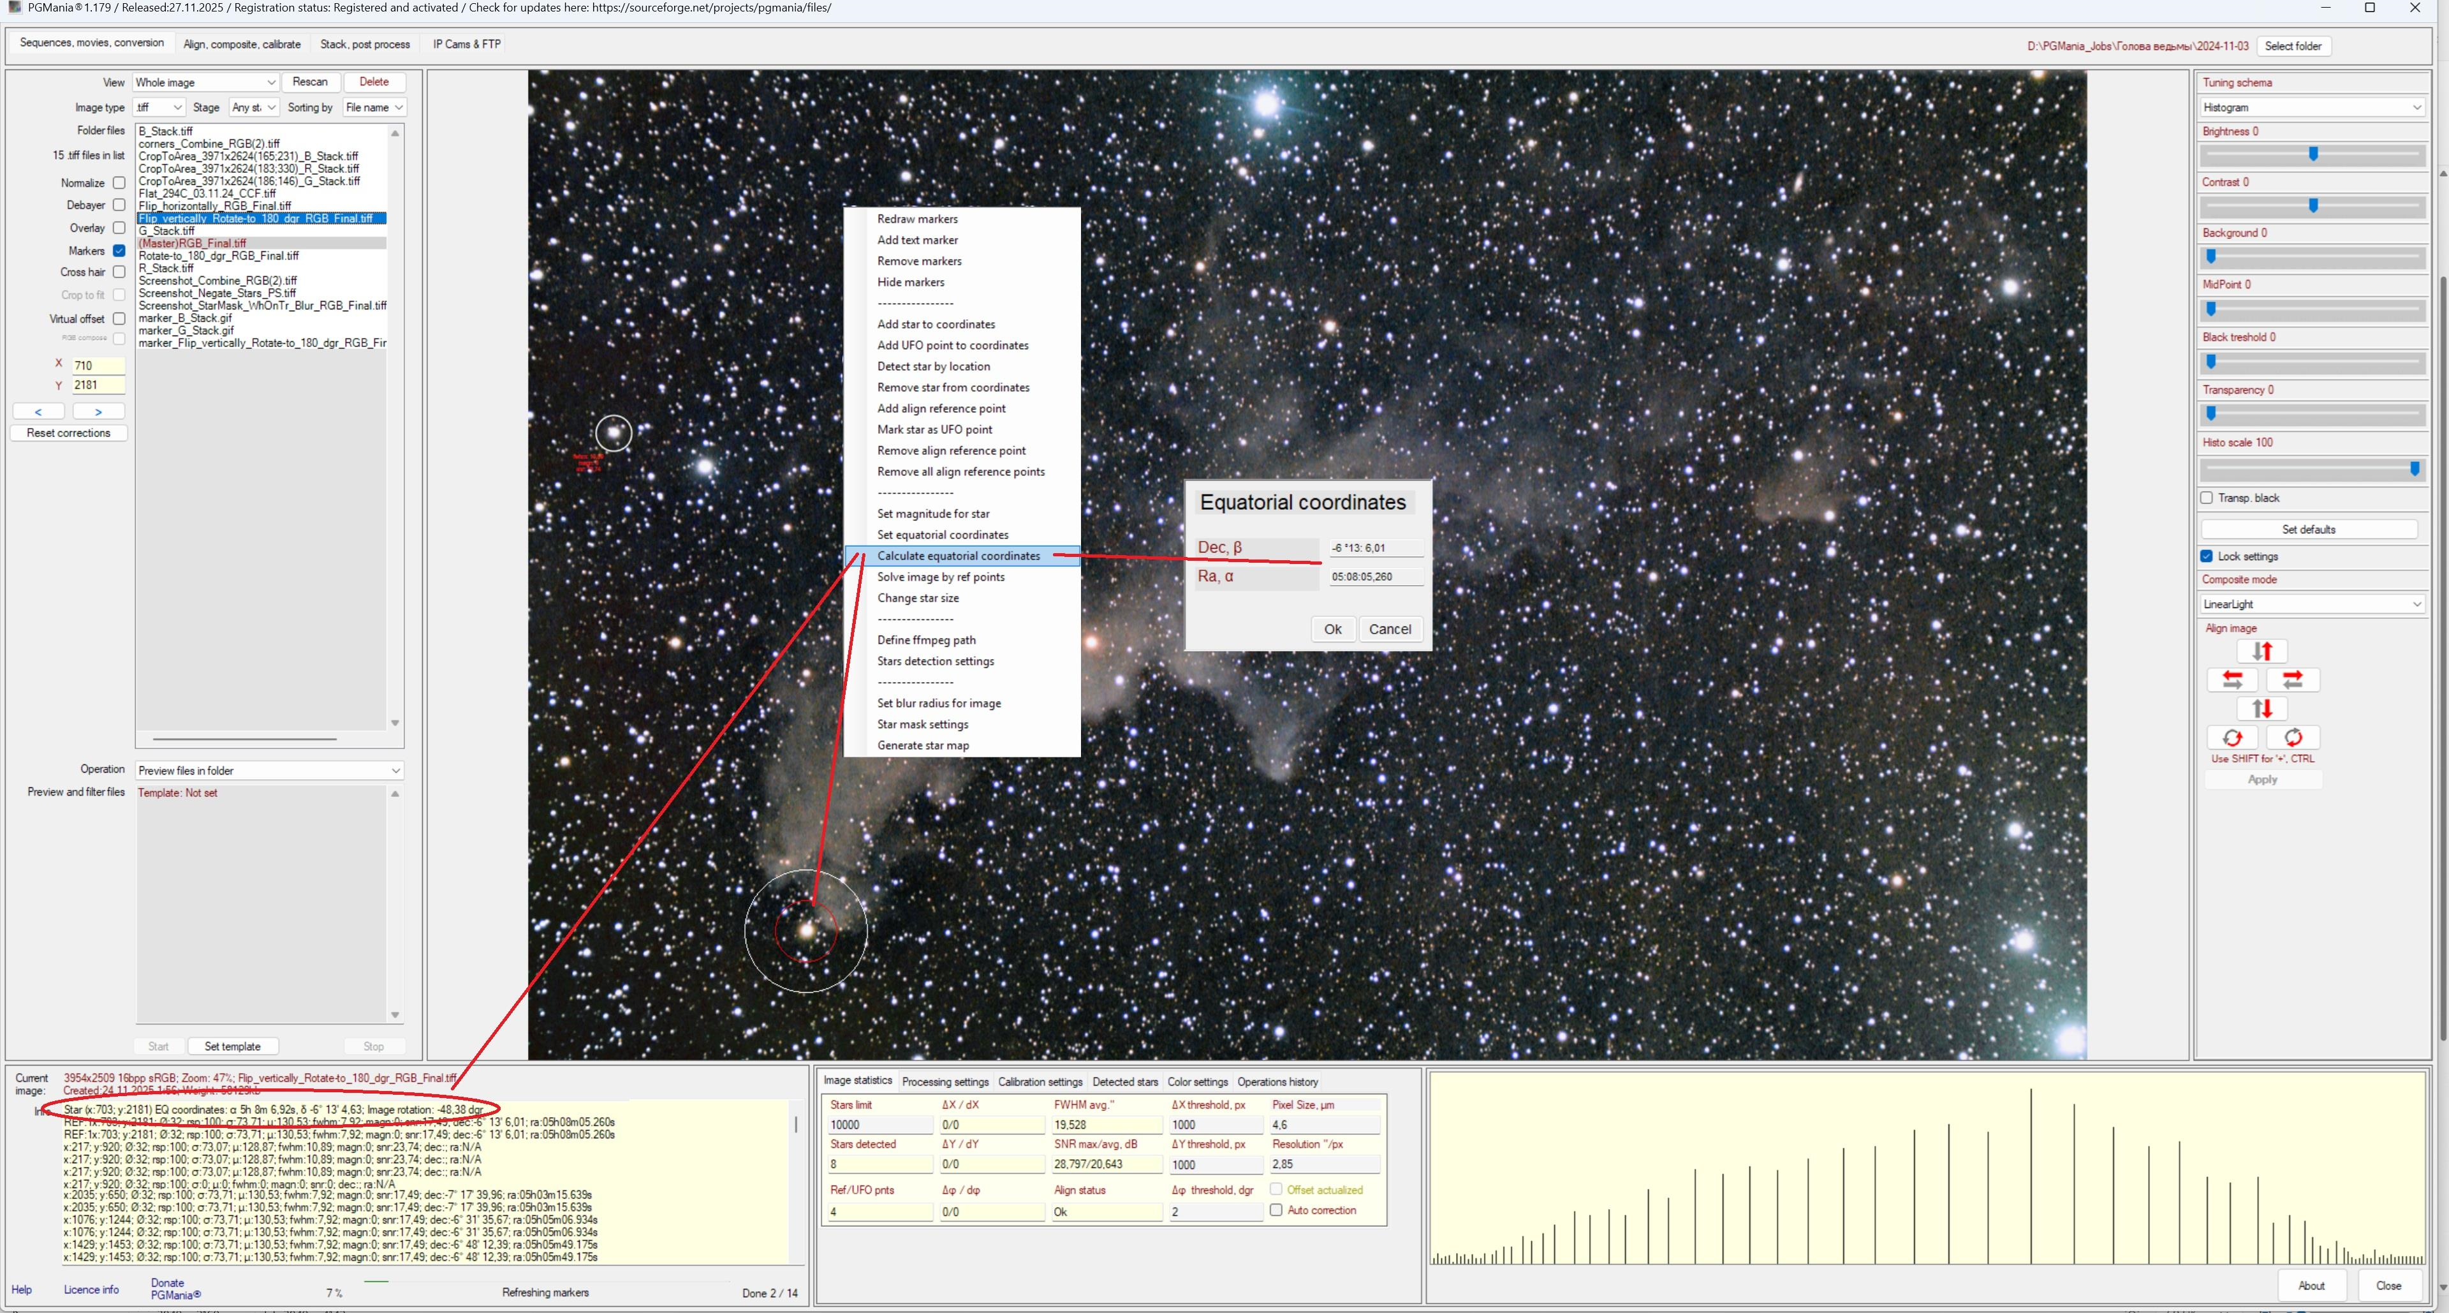Adjust the Brightness slider handle

[2313, 154]
